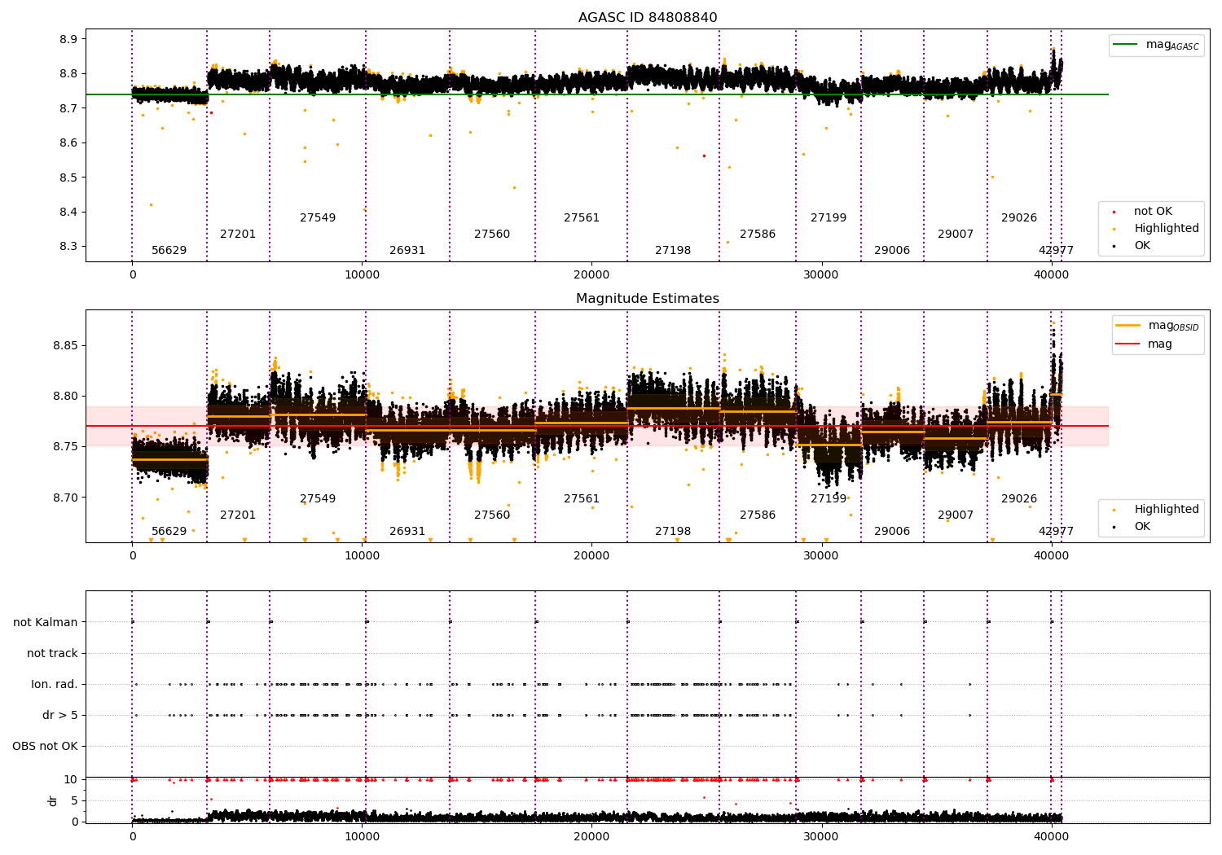Click the 40000 x-tick under the dr plot
The image size is (1222, 855).
[x=1051, y=836]
